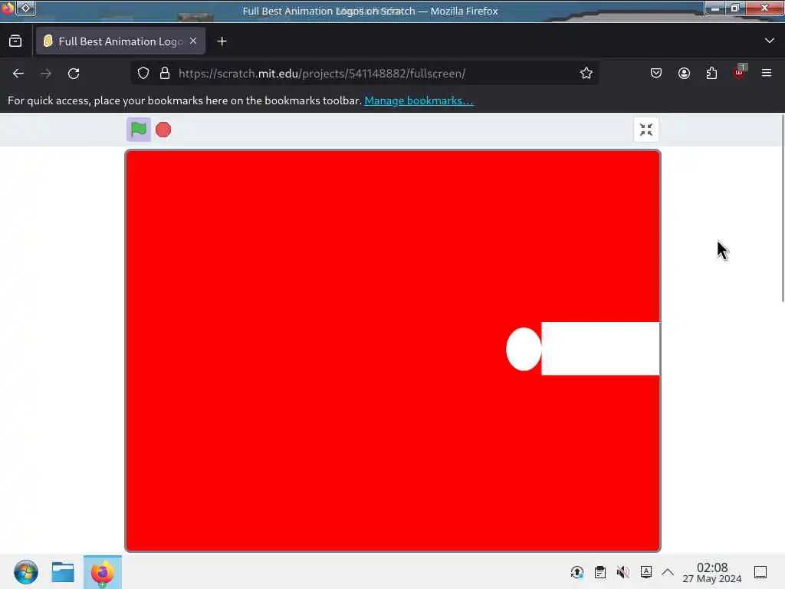Click the white oval in the Scratch stage

[x=524, y=349]
